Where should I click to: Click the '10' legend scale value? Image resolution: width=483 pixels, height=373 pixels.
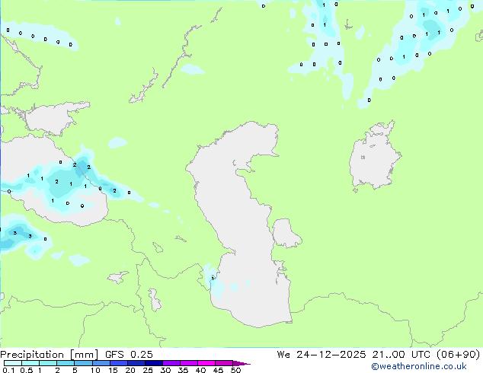tap(95, 370)
